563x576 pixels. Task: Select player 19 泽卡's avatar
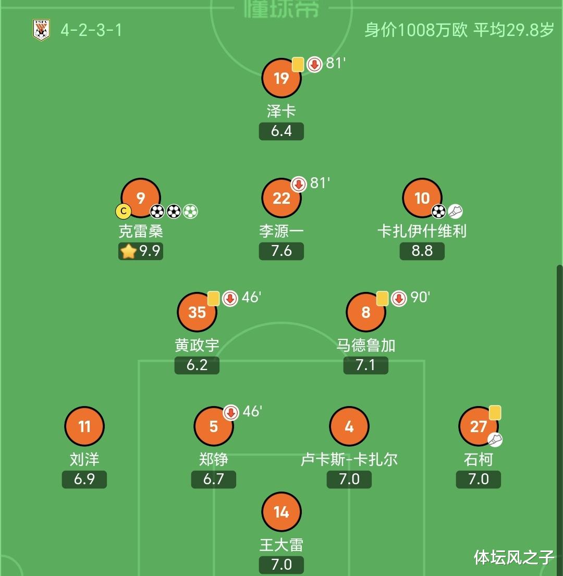pos(281,78)
